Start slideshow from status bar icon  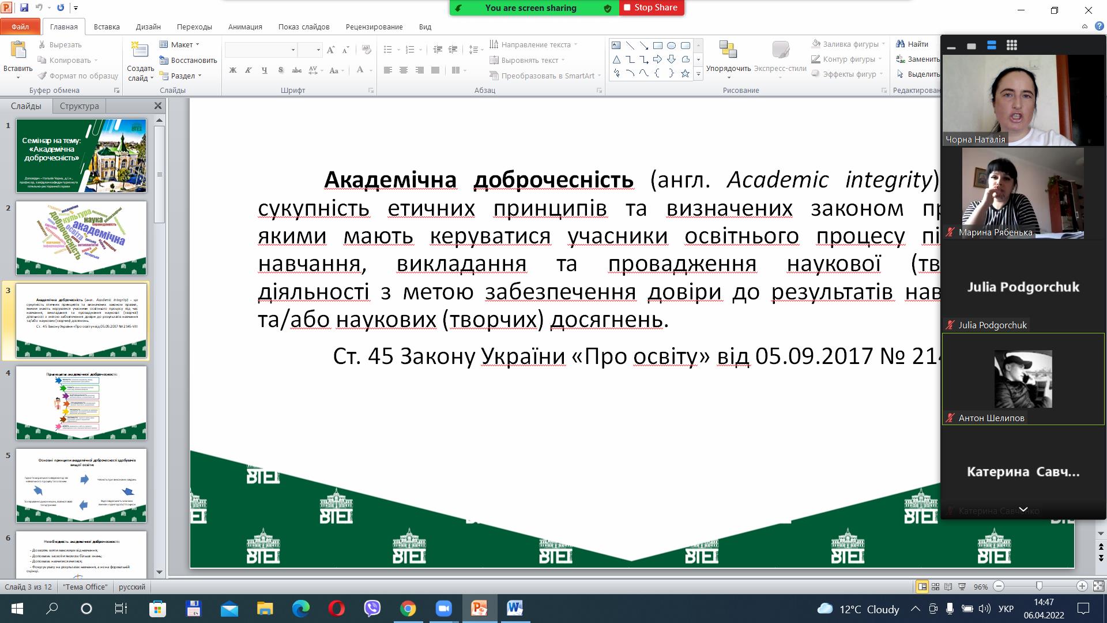(x=962, y=587)
